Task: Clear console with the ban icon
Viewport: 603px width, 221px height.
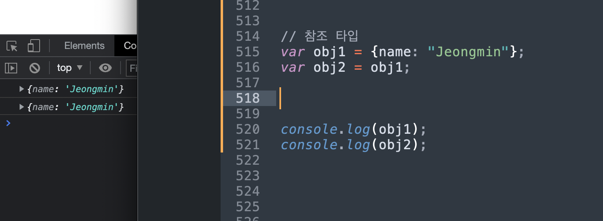Action: (35, 68)
